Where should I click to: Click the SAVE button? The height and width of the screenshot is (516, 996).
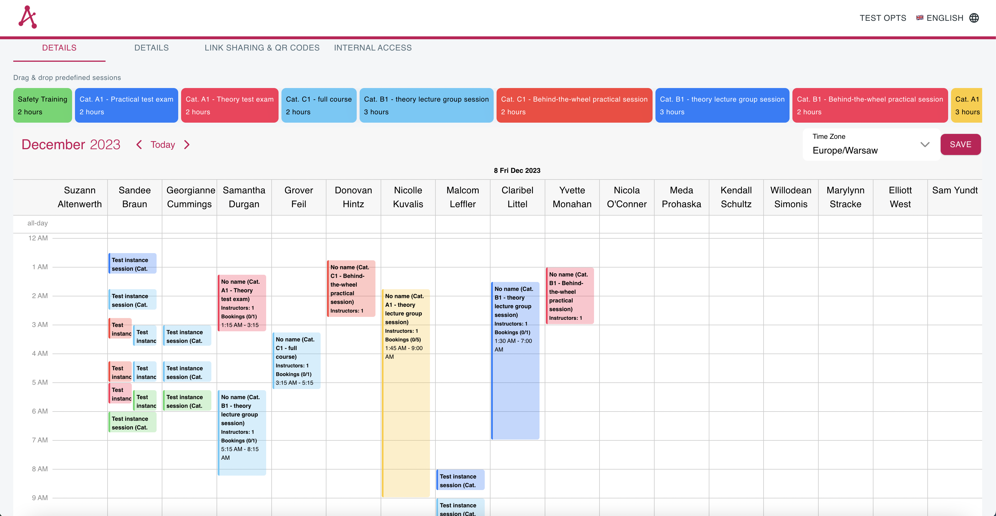[961, 144]
